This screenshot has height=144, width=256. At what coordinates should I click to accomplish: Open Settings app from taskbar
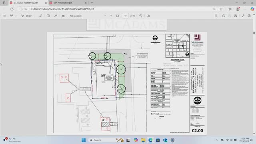click(172, 140)
